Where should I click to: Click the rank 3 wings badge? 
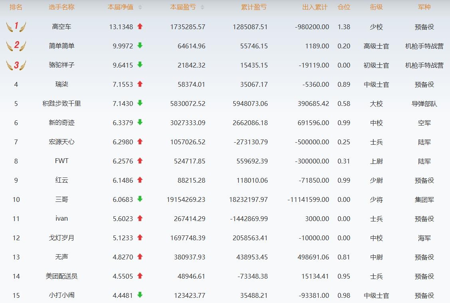coord(16,65)
